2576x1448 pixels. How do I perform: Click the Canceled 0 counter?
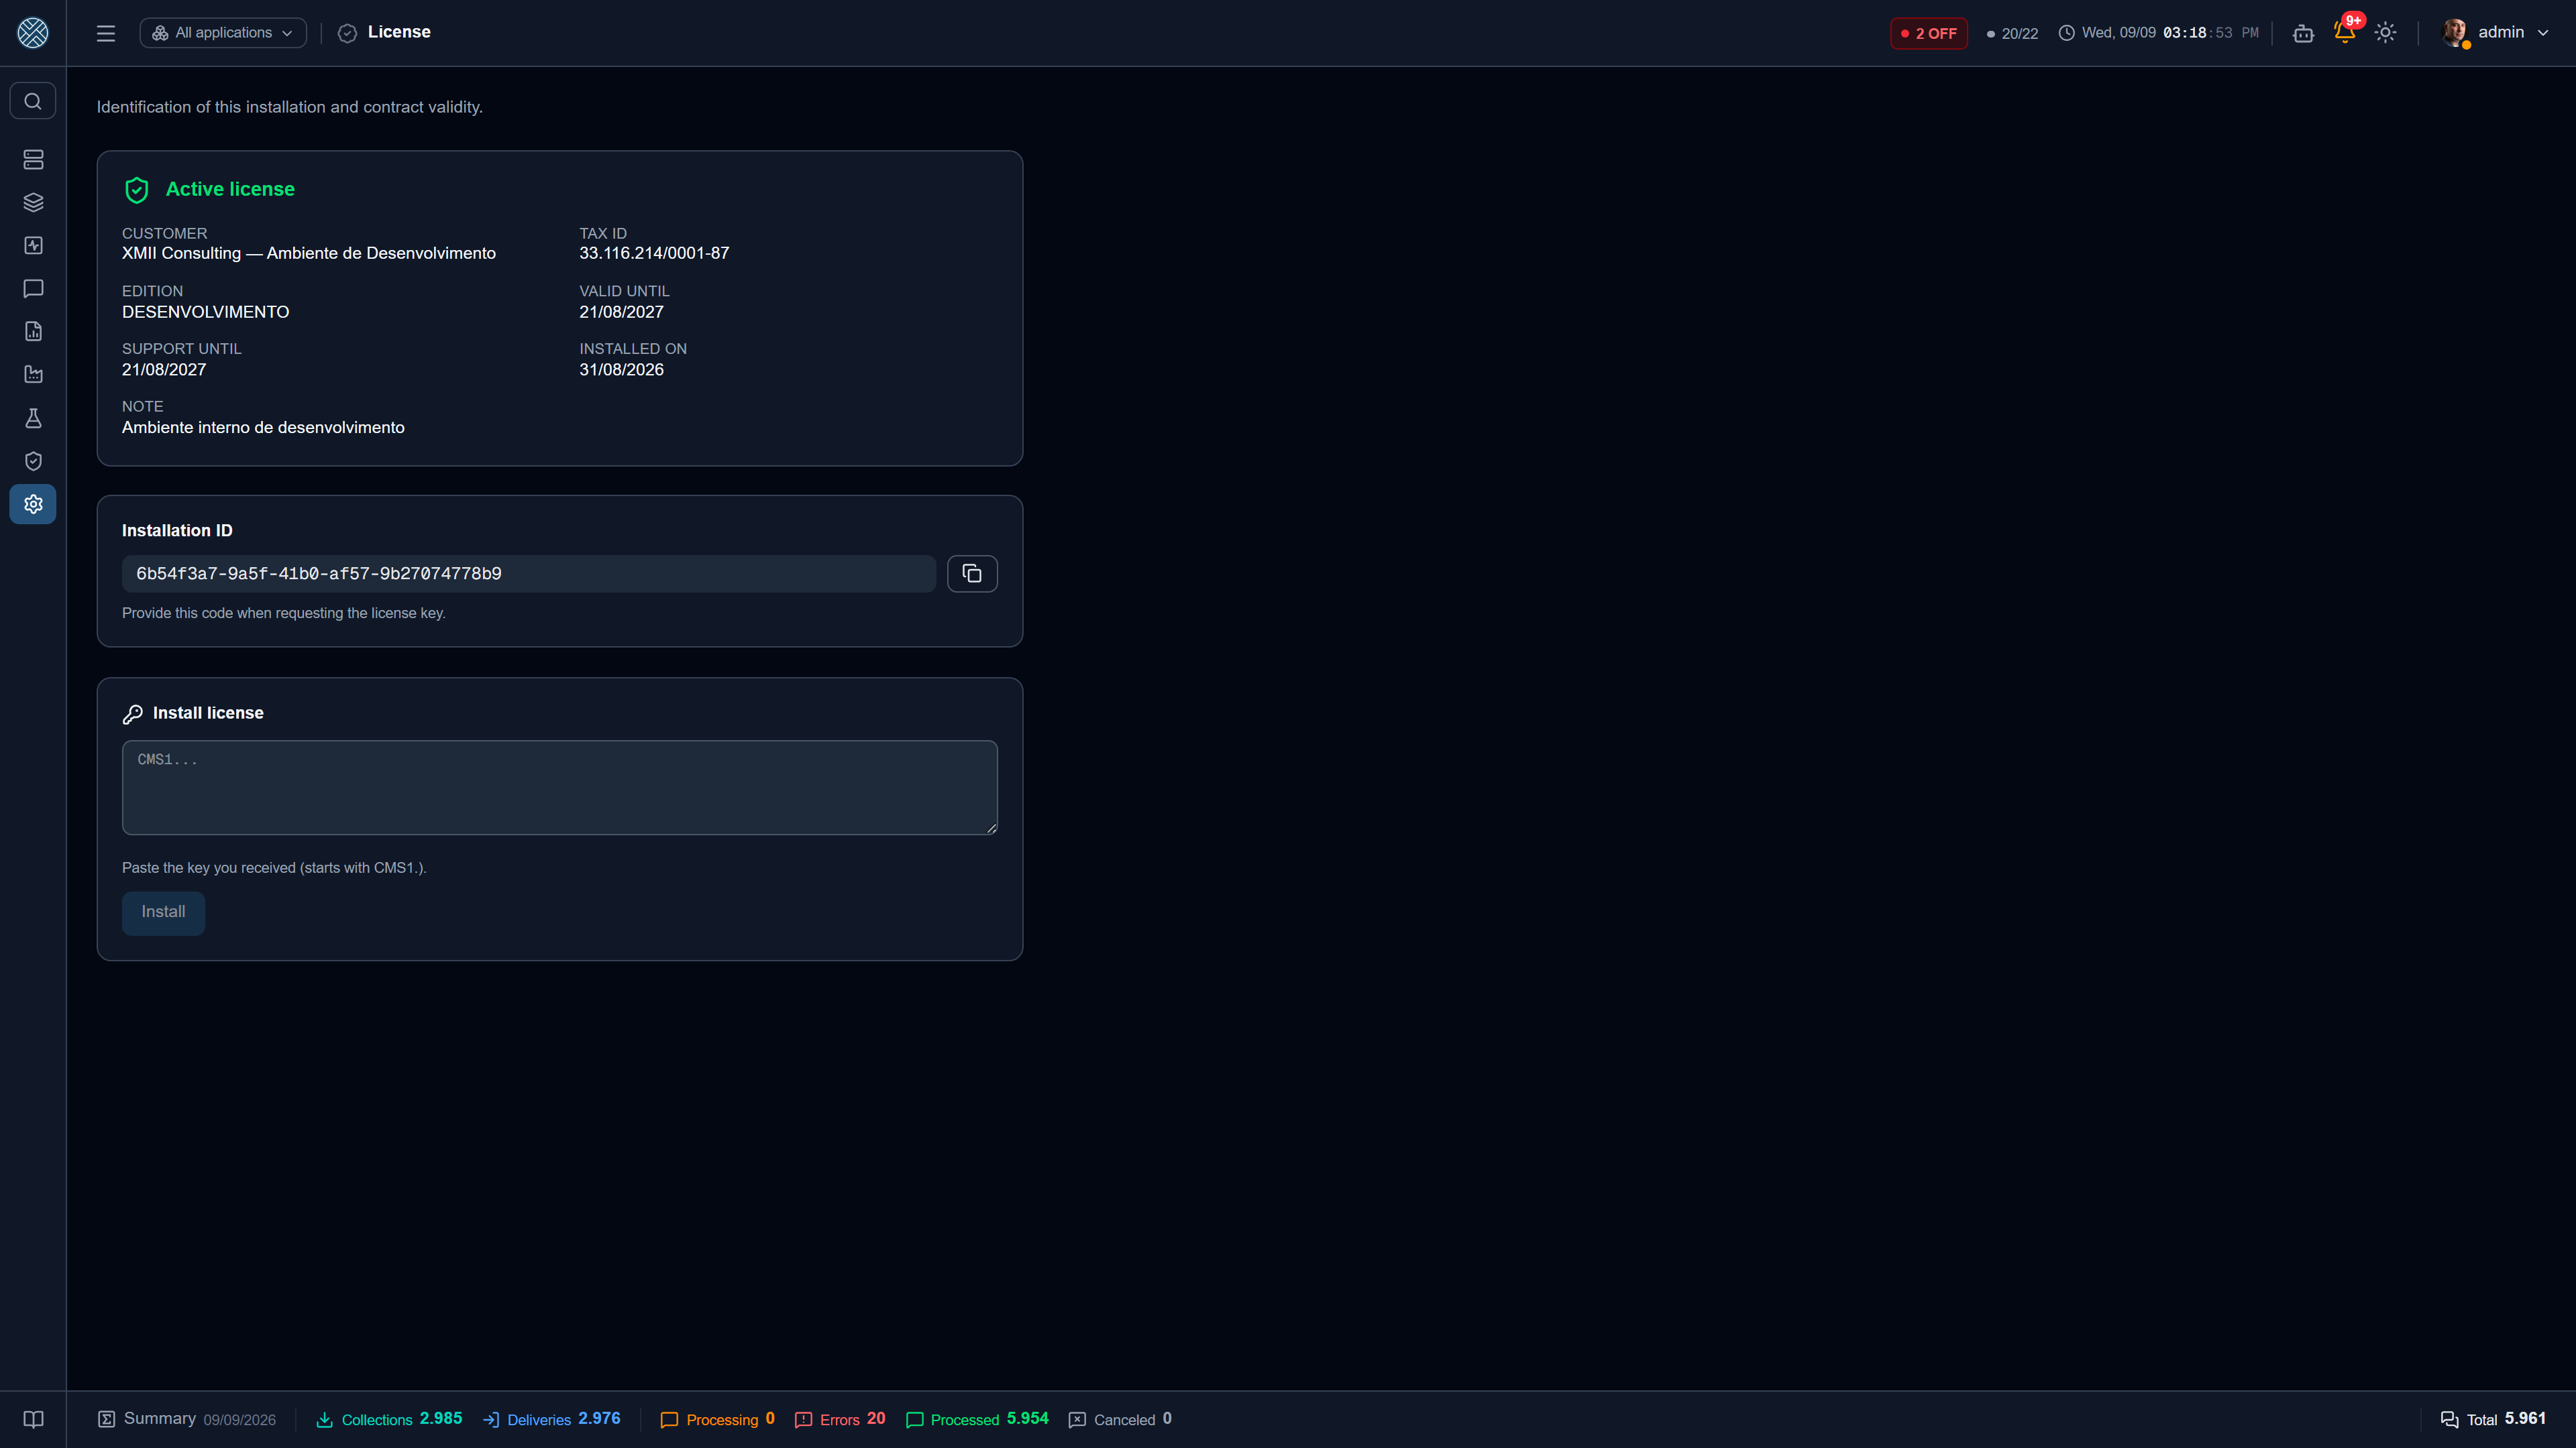tap(1120, 1419)
